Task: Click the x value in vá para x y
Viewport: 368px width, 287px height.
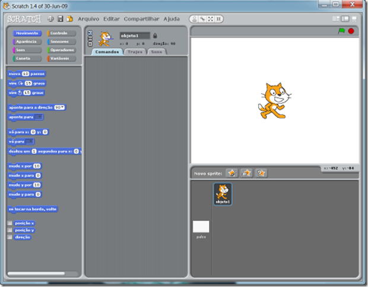Action: tap(33, 132)
